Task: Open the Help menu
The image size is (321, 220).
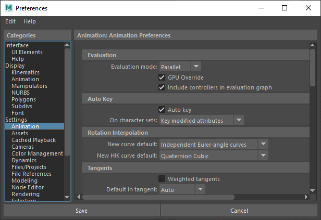Action: 30,21
